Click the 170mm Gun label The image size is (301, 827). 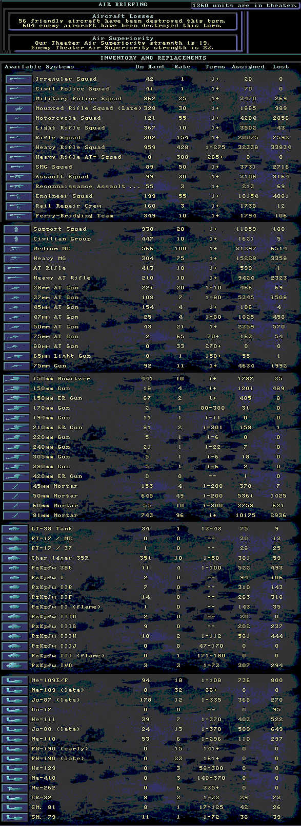(x=52, y=408)
